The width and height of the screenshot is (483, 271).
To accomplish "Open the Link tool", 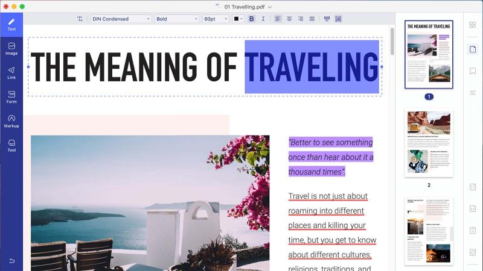I will click(11, 73).
